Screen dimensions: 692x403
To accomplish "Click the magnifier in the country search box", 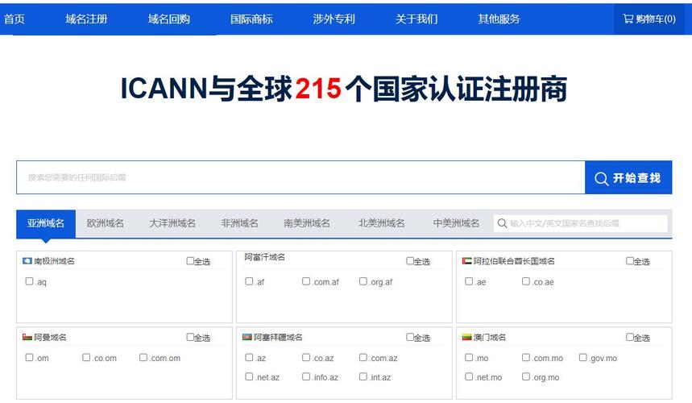I will 502,223.
